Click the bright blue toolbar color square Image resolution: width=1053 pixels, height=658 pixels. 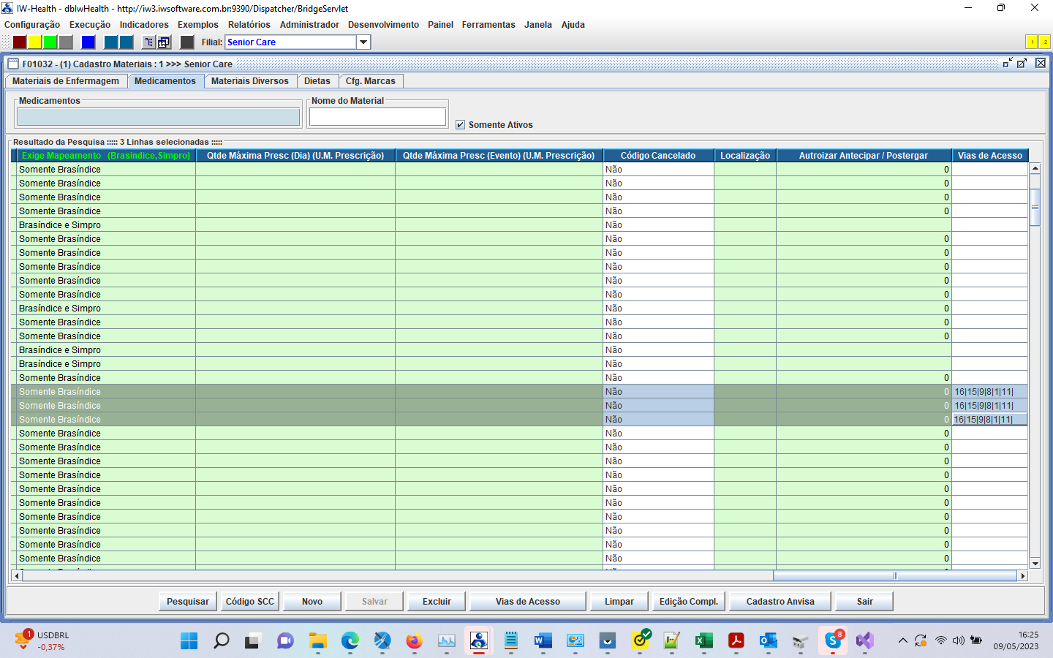point(88,42)
